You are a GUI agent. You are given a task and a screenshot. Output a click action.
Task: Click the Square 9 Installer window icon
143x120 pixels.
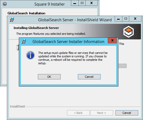(5, 4)
